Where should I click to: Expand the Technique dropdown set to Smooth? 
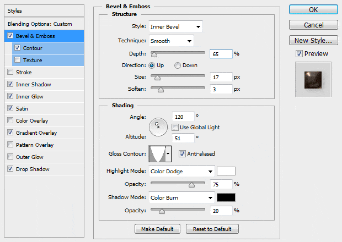(x=171, y=41)
